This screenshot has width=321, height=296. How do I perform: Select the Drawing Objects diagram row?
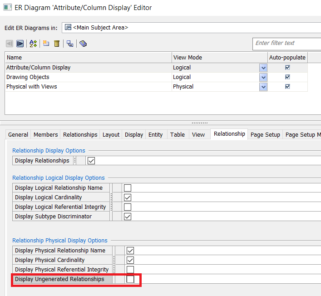[x=28, y=77]
